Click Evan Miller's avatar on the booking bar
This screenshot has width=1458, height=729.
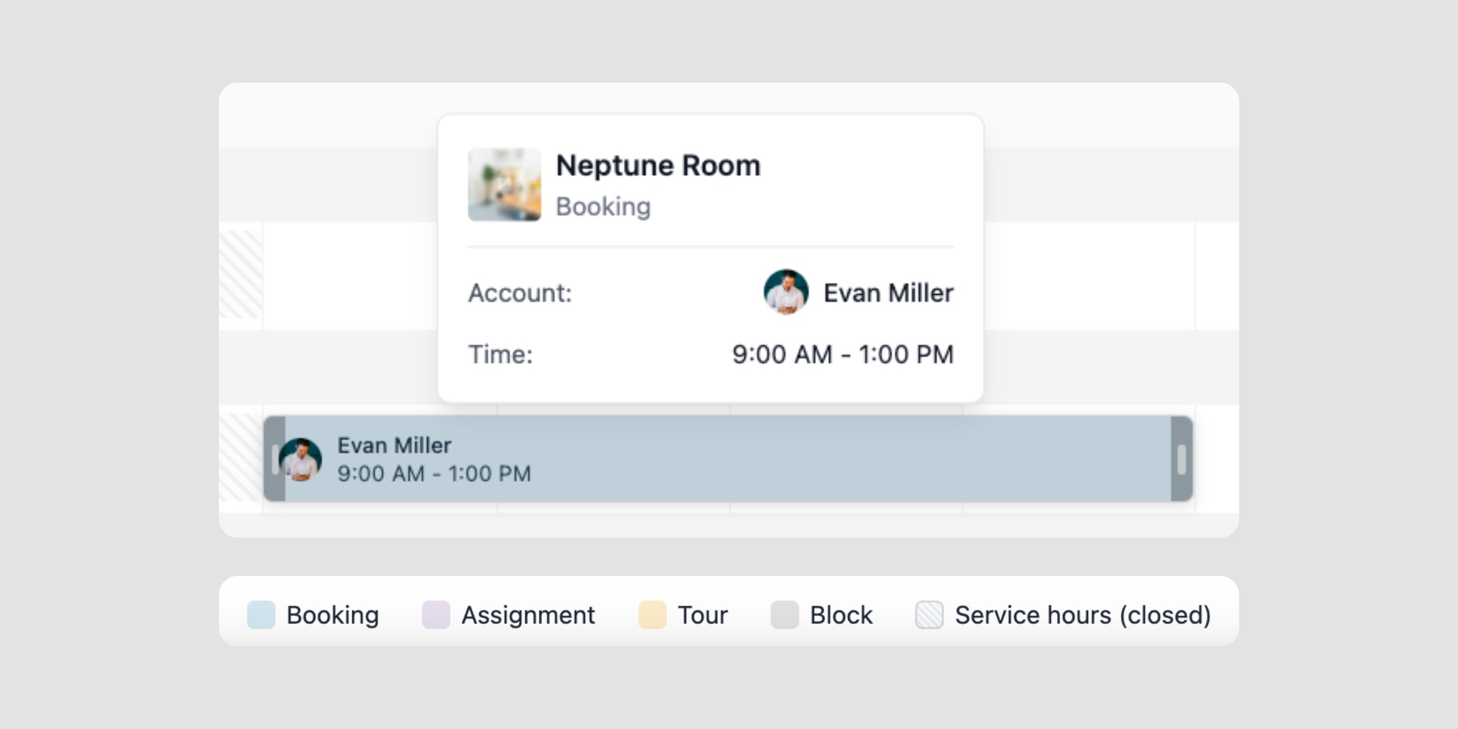(301, 460)
